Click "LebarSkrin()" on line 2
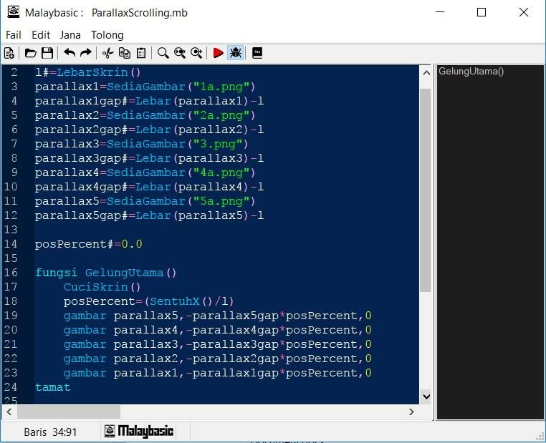 click(99, 72)
